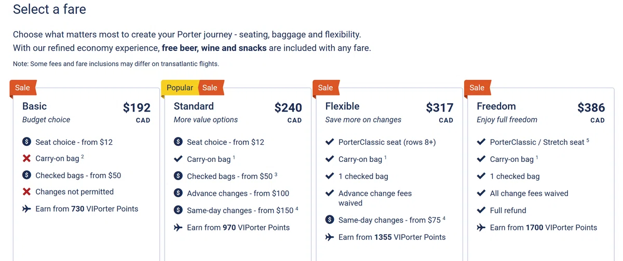Click the dollar icon beside Same-day changes from $75
Viewport: 623px width, 261px height.
pyautogui.click(x=330, y=220)
